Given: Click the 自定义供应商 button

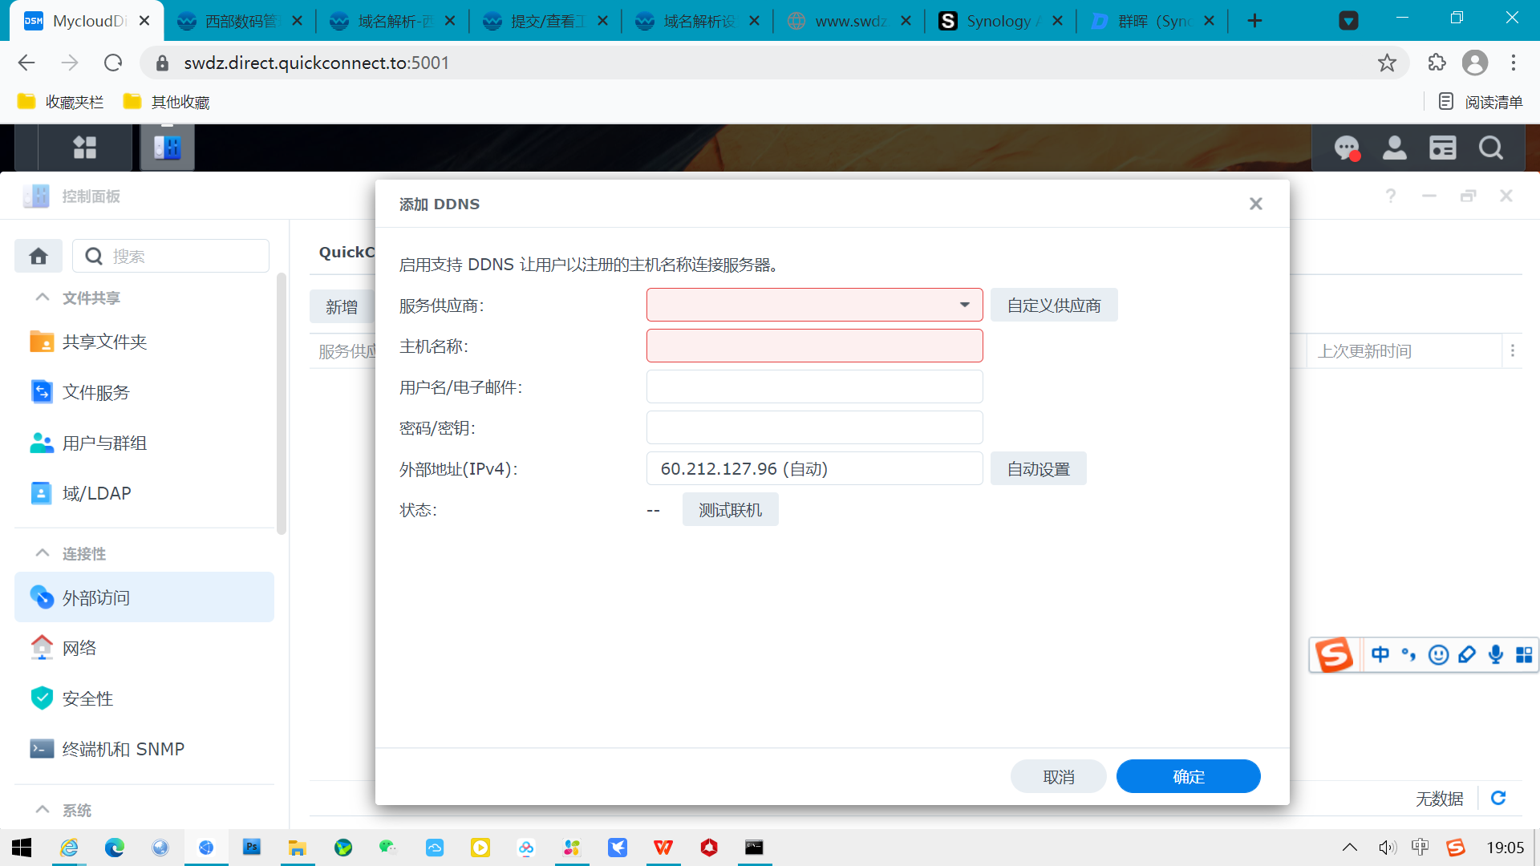Looking at the screenshot, I should (x=1053, y=305).
